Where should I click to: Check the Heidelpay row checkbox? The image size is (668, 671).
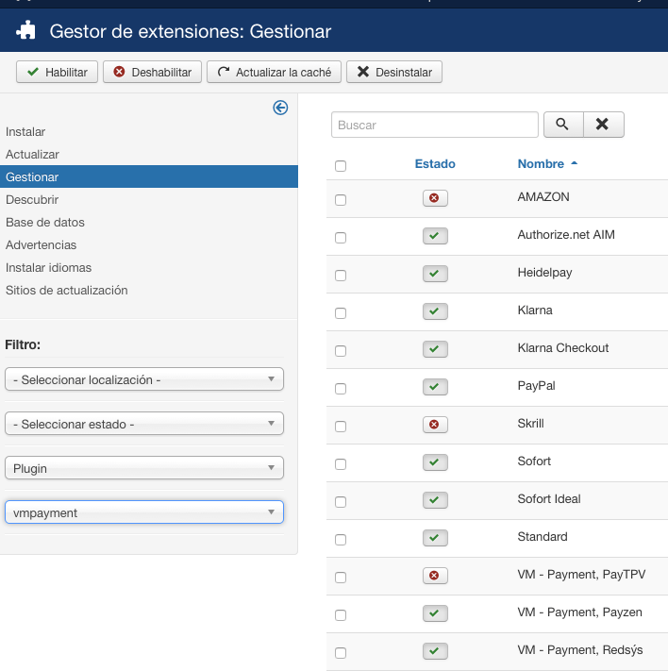[341, 276]
